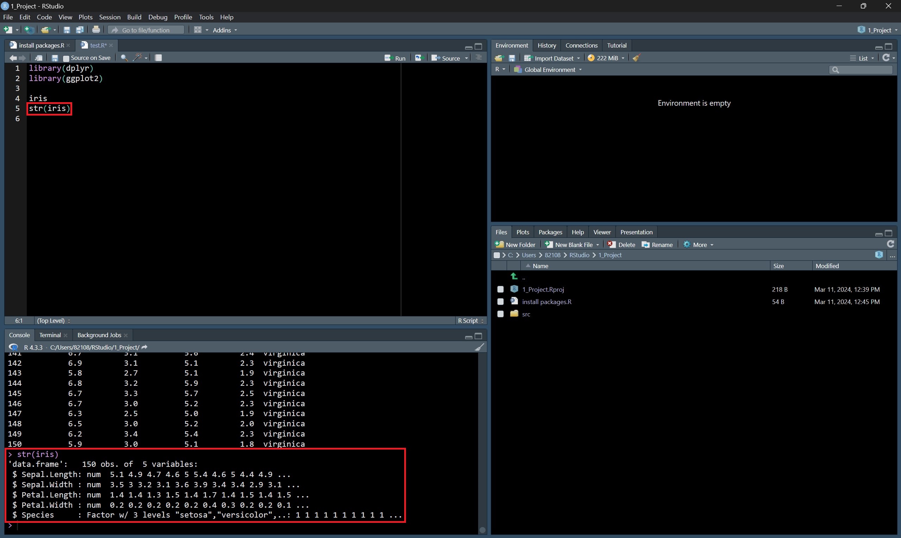
Task: Switch to the Packages tab
Action: coord(550,232)
